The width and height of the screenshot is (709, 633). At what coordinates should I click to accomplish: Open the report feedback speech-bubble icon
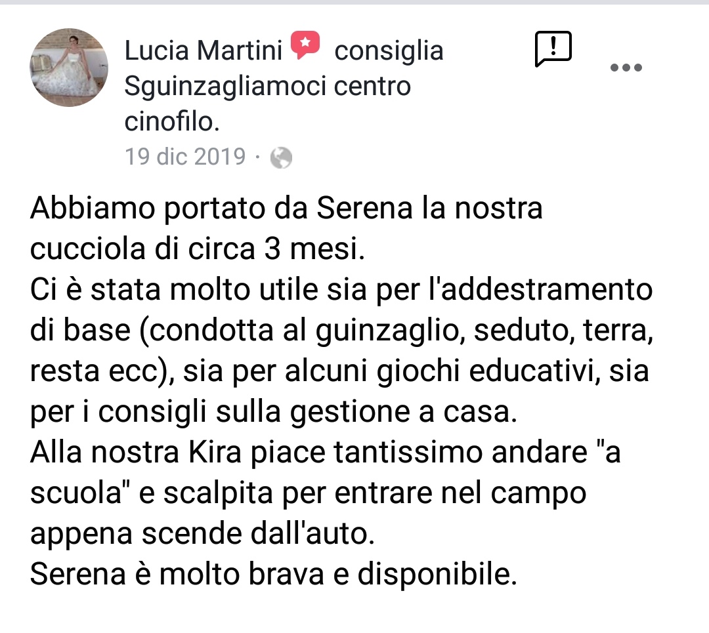coord(553,49)
